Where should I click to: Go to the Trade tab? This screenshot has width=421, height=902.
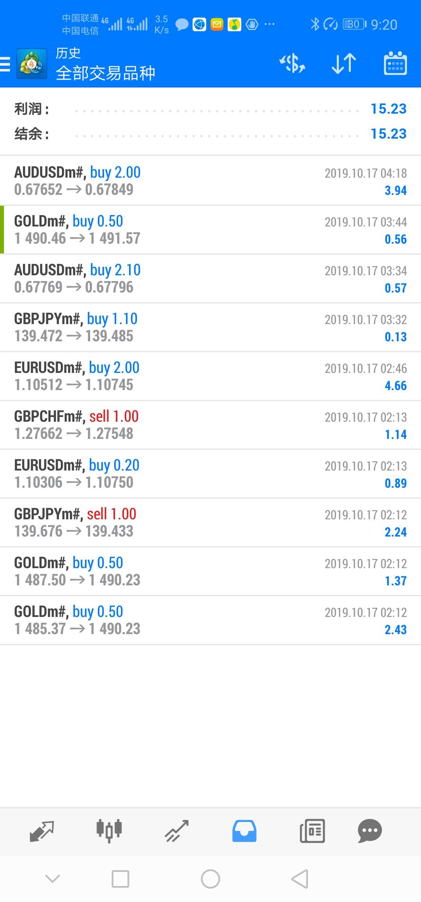[x=177, y=831]
